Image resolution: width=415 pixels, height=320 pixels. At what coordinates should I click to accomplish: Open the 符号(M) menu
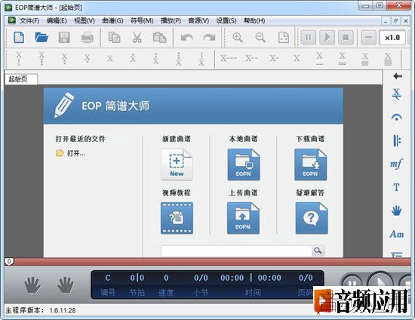click(x=142, y=20)
